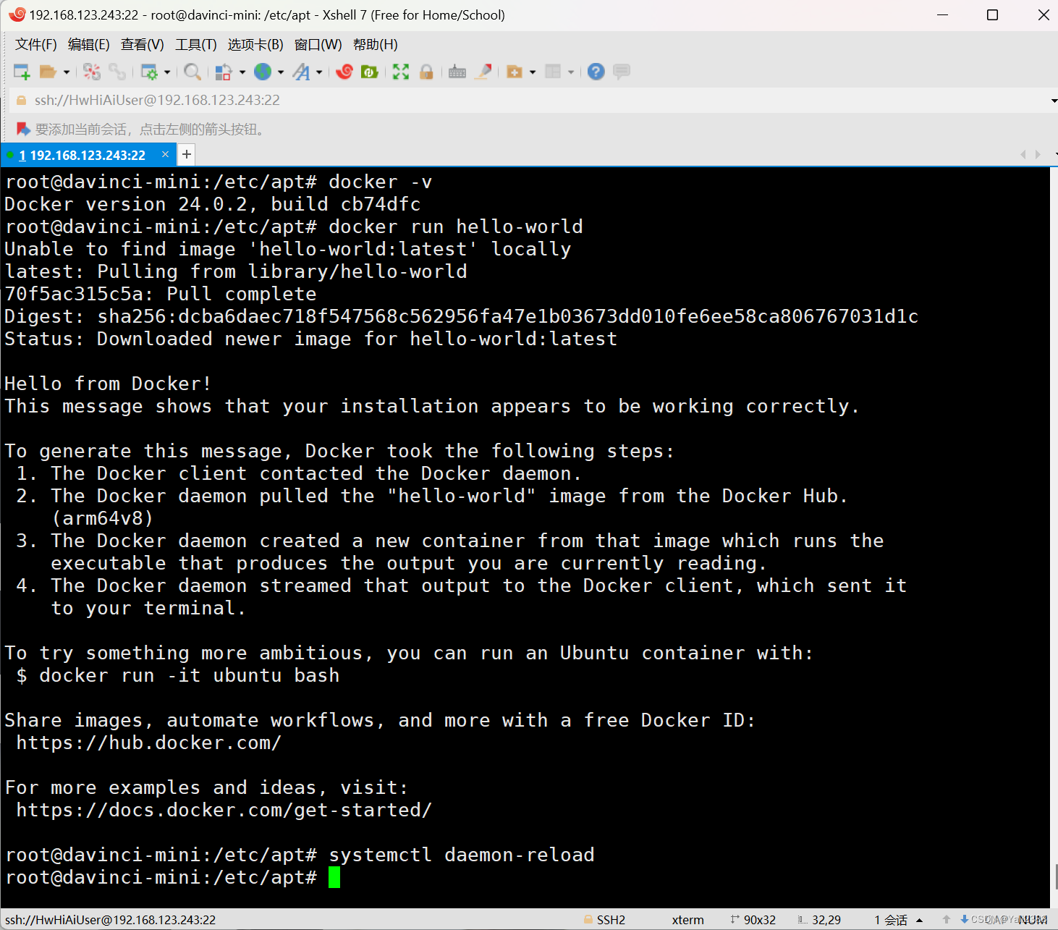Open Xftp file transfer from the toolbar
The height and width of the screenshot is (930, 1058).
click(x=370, y=71)
